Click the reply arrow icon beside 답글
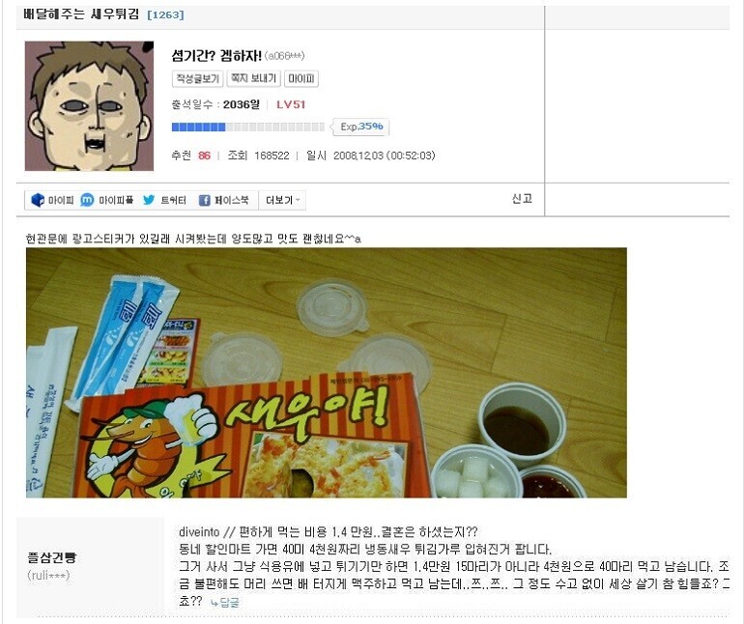This screenshot has width=744, height=624. [x=215, y=603]
